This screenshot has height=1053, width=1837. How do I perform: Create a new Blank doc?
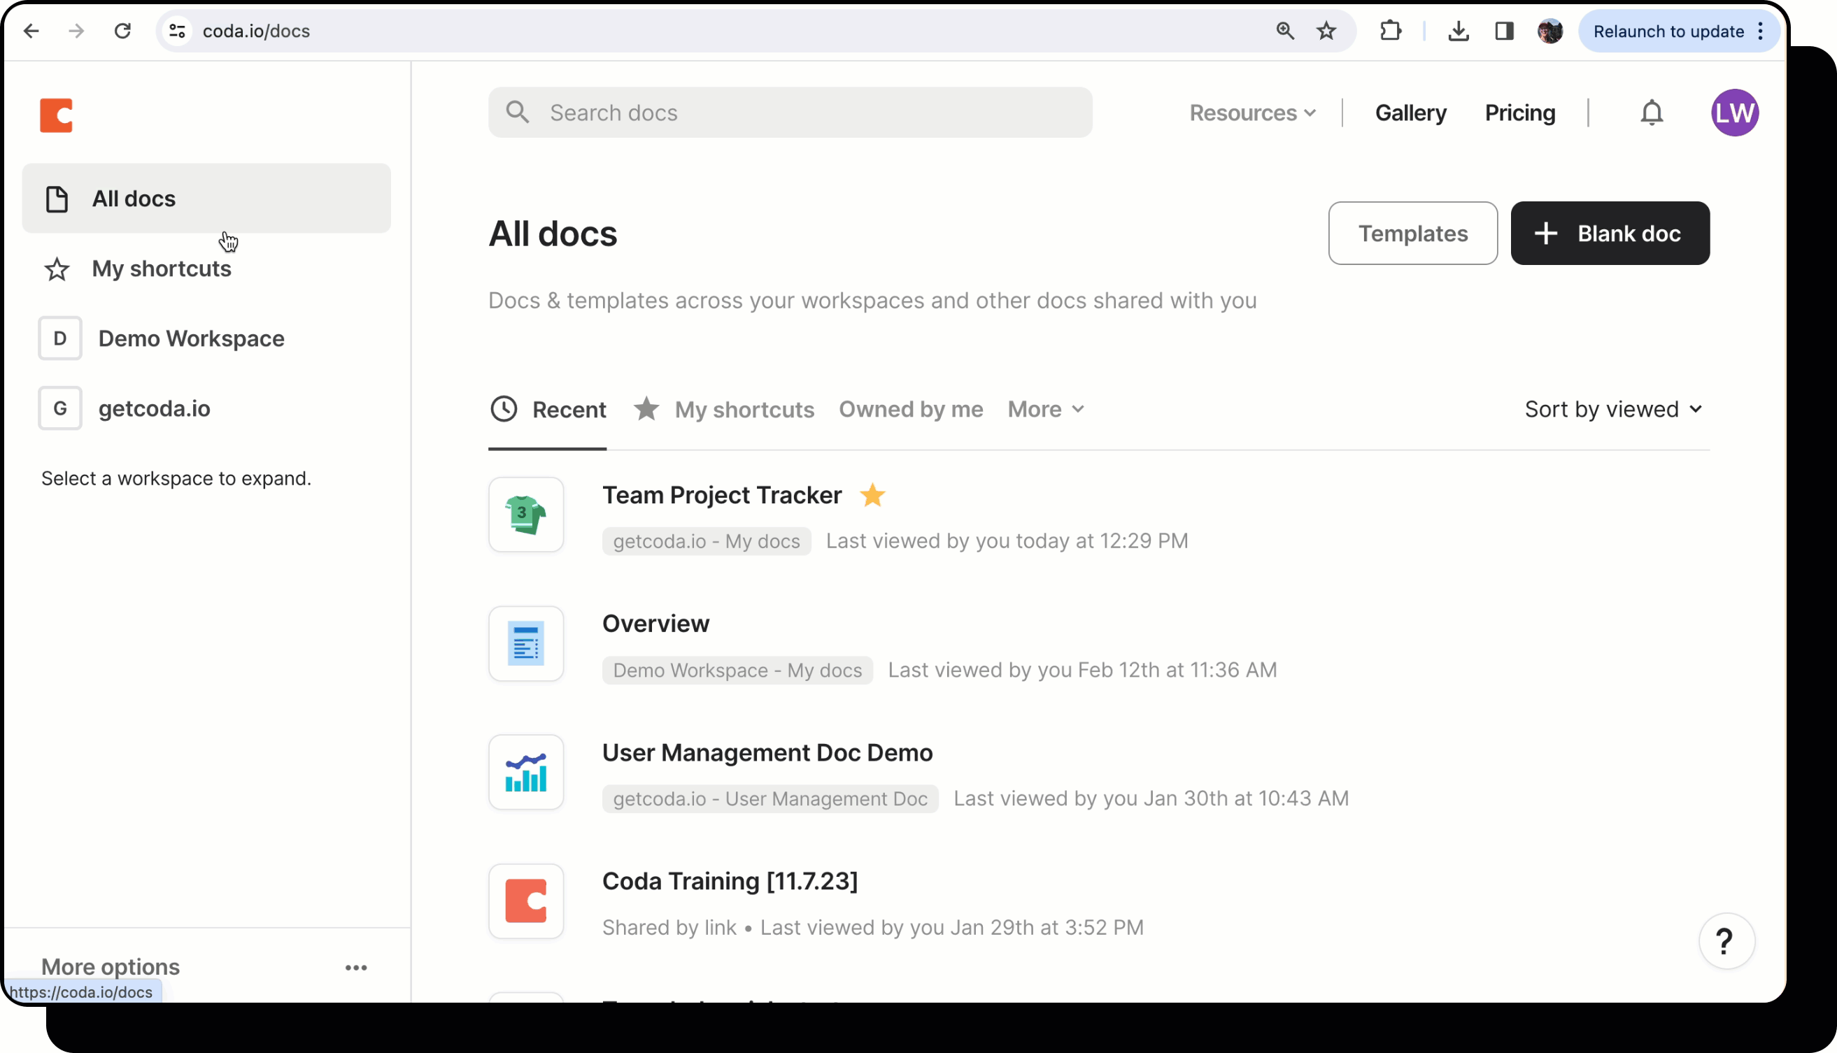1609,234
